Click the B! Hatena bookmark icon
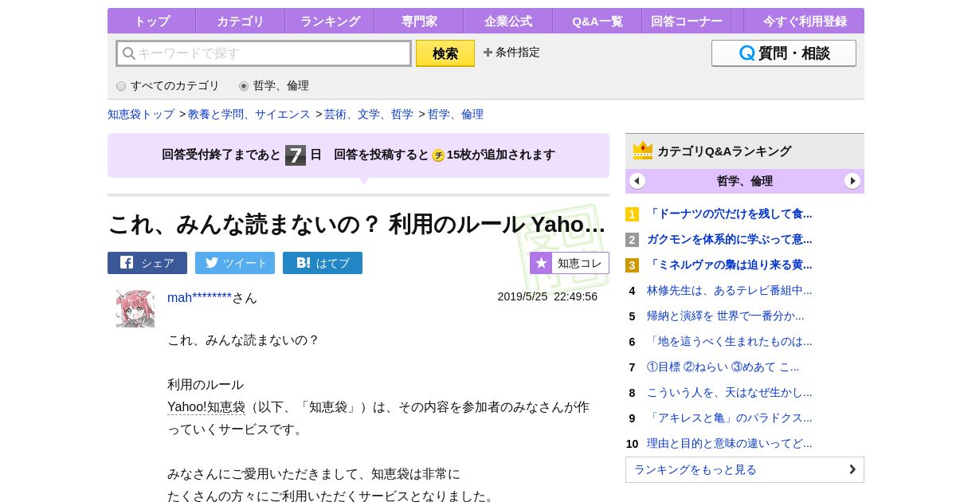The image size is (956, 502). [304, 263]
